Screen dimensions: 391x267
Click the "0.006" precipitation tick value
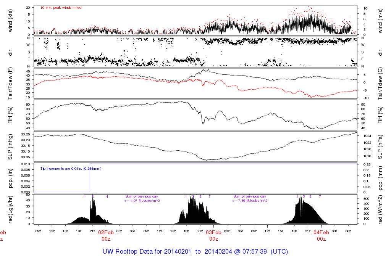point(26,175)
